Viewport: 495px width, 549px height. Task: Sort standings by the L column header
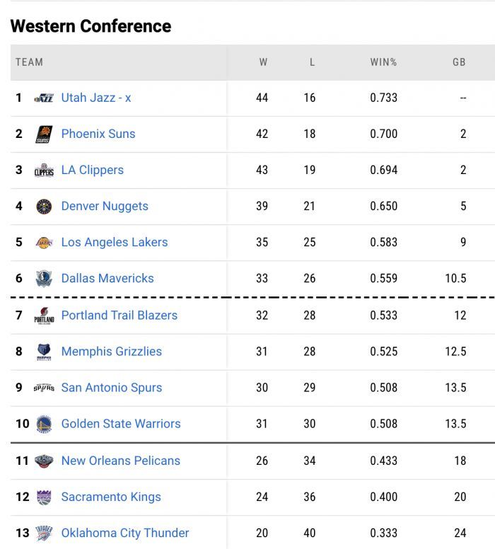point(313,62)
